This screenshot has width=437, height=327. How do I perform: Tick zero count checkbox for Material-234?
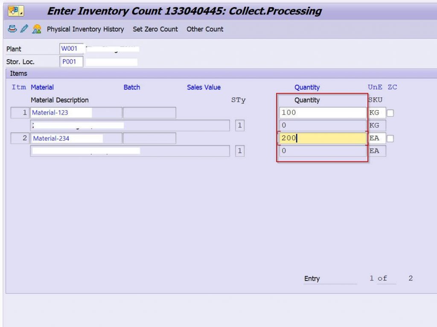(x=390, y=138)
